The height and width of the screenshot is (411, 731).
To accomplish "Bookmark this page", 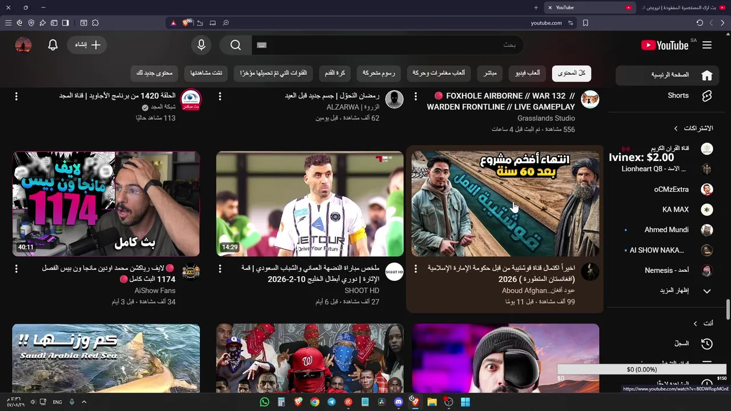I will pos(585,23).
